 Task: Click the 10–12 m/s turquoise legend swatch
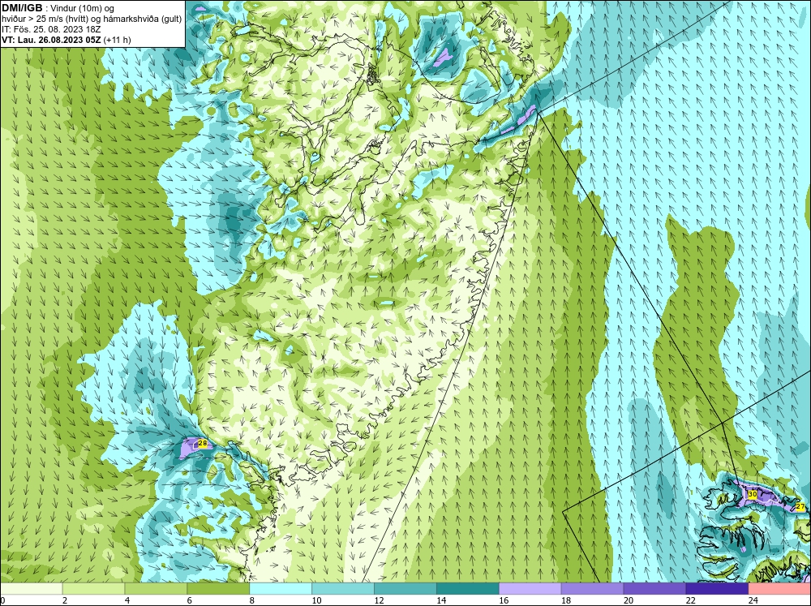(343, 589)
